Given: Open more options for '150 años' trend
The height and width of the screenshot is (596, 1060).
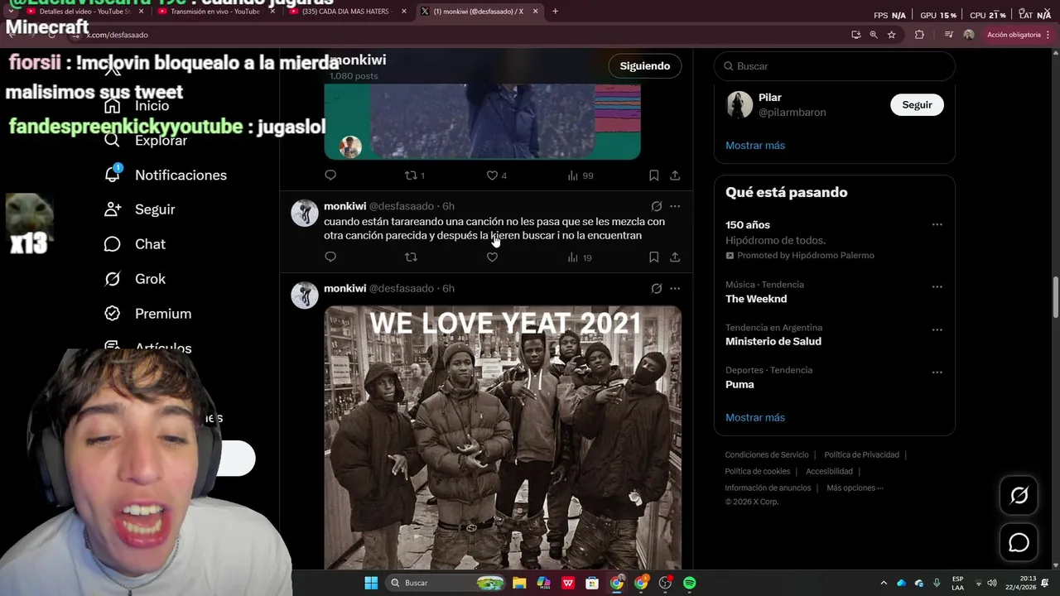Looking at the screenshot, I should [937, 225].
